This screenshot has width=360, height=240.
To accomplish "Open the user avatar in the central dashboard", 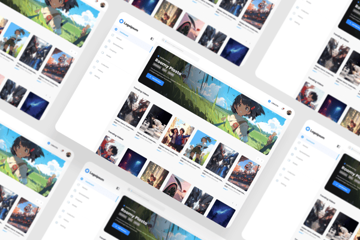I will [289, 112].
